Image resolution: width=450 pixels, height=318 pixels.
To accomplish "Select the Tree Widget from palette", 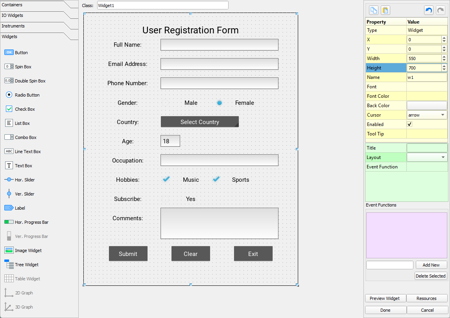I will (x=9, y=265).
